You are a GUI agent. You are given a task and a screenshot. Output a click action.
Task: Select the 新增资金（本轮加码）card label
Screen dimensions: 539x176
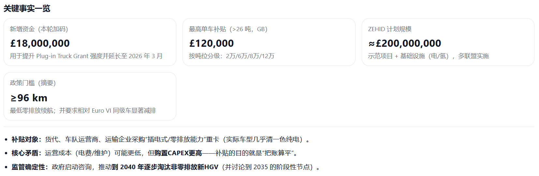click(39, 29)
